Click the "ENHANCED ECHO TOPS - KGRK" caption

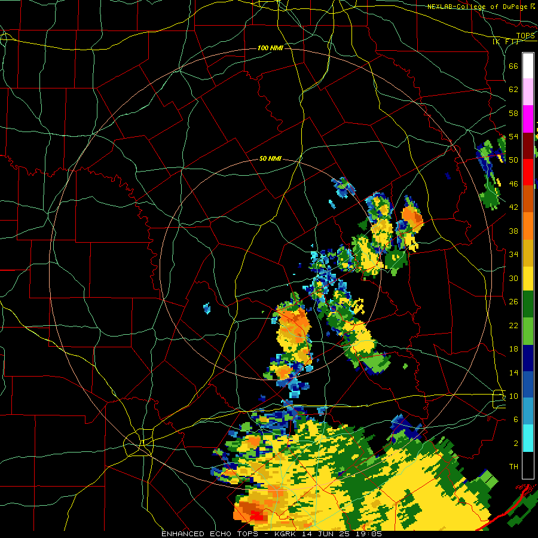point(230,534)
